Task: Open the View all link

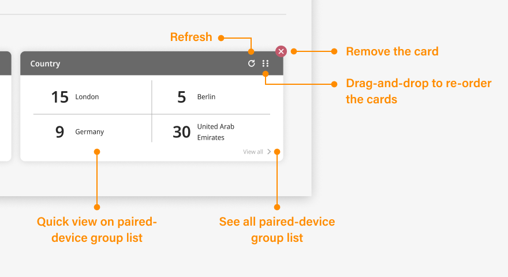Action: [x=253, y=152]
